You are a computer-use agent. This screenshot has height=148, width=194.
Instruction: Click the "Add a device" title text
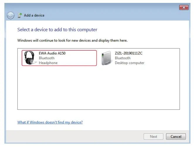(x=34, y=15)
